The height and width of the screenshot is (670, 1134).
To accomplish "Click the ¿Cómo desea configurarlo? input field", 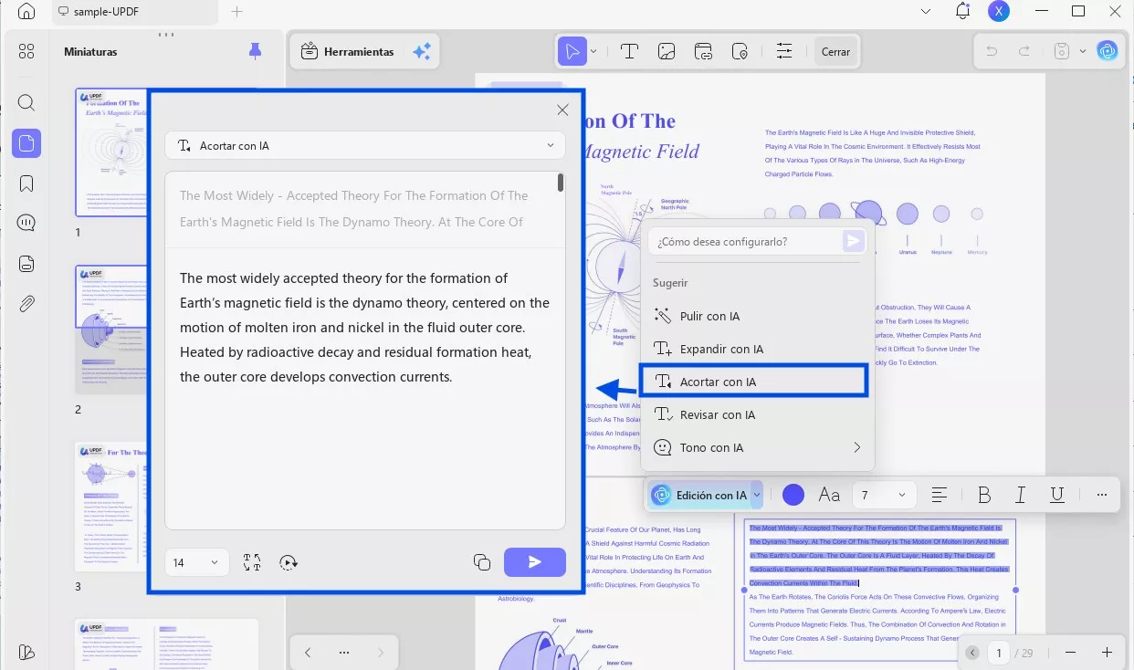I will click(x=745, y=241).
